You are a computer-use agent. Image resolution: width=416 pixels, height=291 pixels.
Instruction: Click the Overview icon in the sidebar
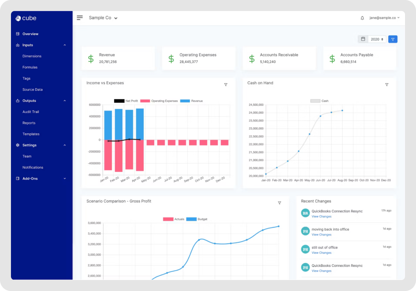[18, 34]
